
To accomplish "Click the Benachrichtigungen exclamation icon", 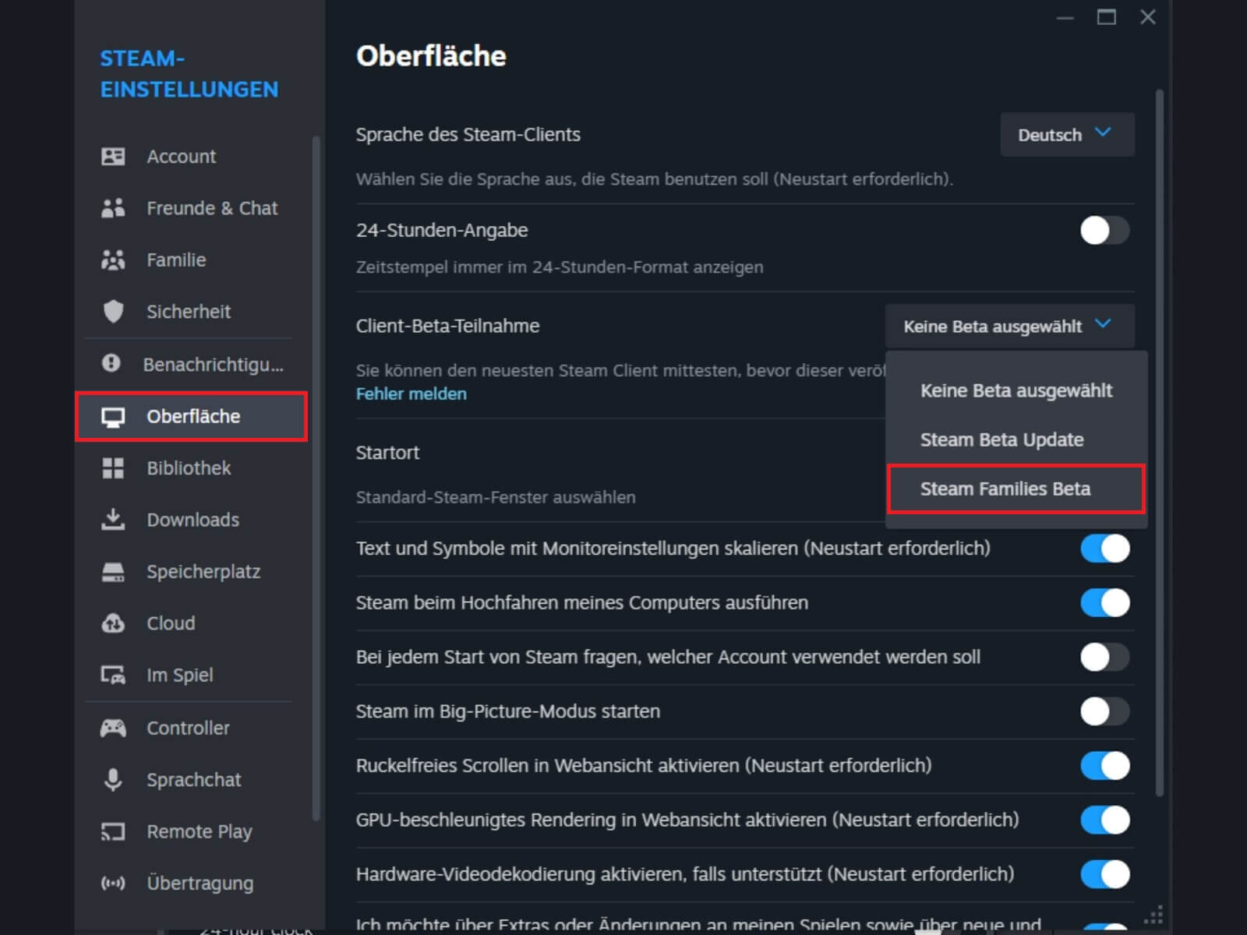I will click(111, 363).
